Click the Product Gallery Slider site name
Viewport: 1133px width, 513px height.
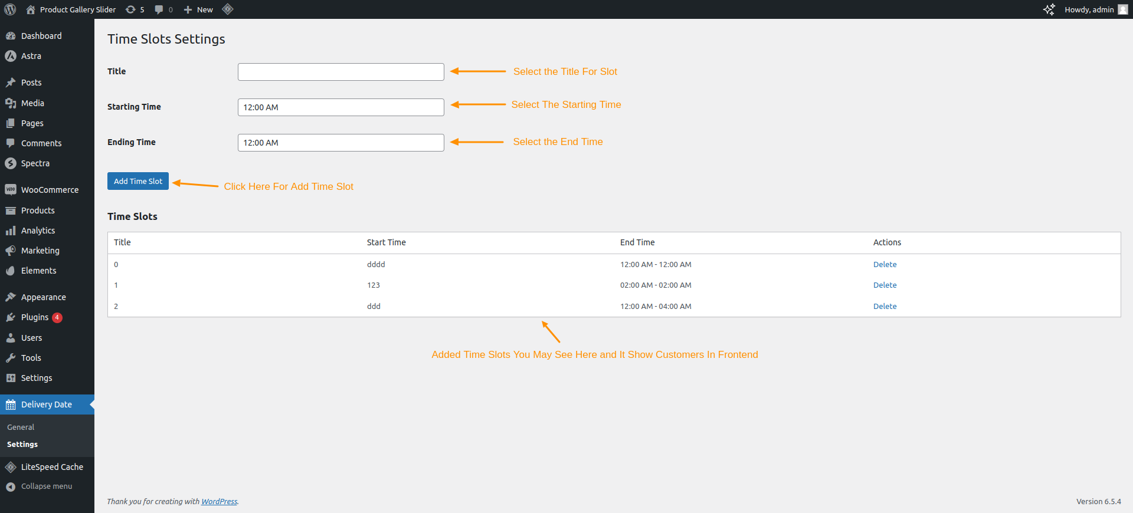click(x=78, y=9)
